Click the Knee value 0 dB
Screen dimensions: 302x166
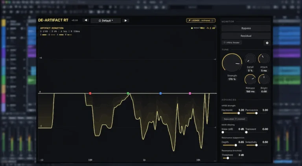click(241, 129)
